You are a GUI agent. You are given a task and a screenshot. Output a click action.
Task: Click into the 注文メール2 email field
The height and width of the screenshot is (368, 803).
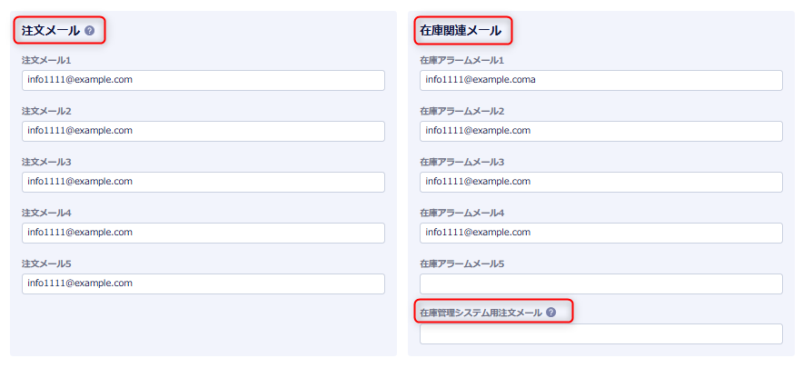pos(203,131)
